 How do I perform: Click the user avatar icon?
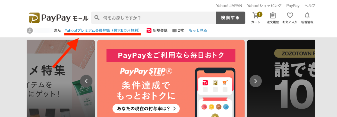(30, 31)
